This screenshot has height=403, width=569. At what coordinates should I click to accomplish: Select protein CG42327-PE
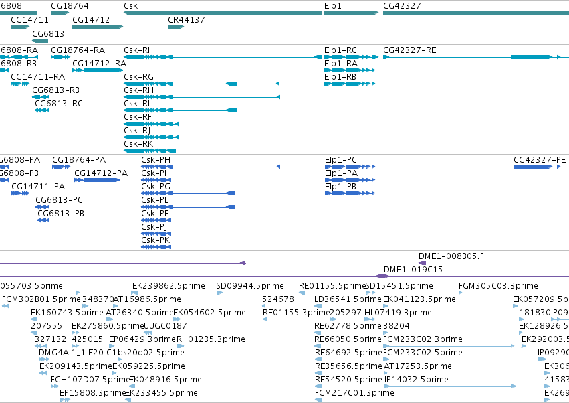[x=540, y=160]
